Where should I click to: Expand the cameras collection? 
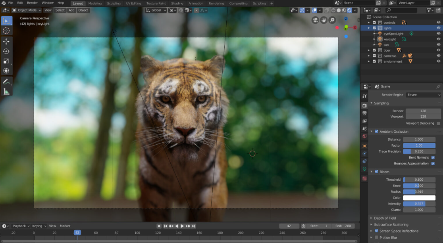pos(369,55)
